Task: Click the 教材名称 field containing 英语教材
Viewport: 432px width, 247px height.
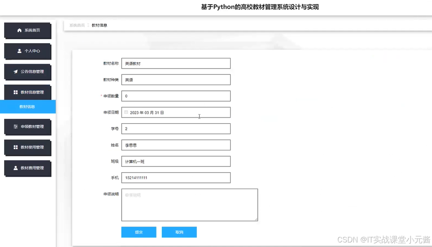Action: click(x=176, y=63)
